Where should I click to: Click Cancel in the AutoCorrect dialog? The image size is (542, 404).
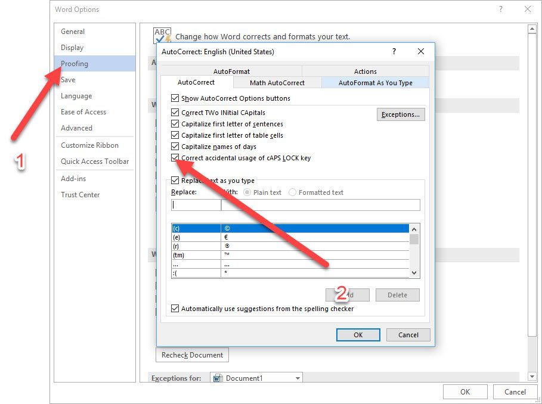408,335
